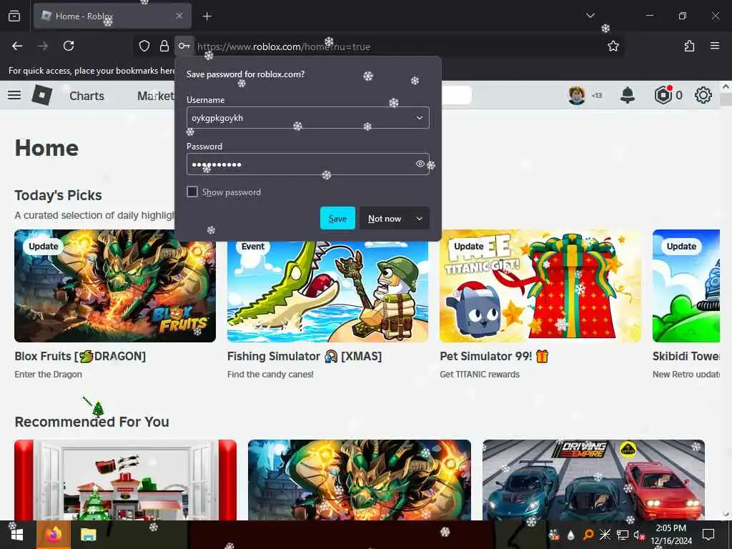Open Roblox settings gear

pyautogui.click(x=703, y=95)
